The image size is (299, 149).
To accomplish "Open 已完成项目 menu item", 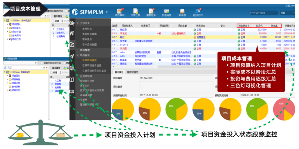I will 86,76.
